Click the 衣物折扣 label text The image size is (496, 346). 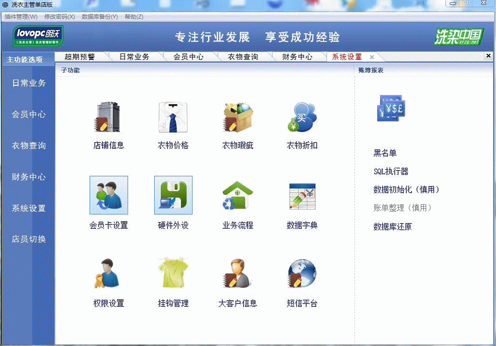(302, 146)
